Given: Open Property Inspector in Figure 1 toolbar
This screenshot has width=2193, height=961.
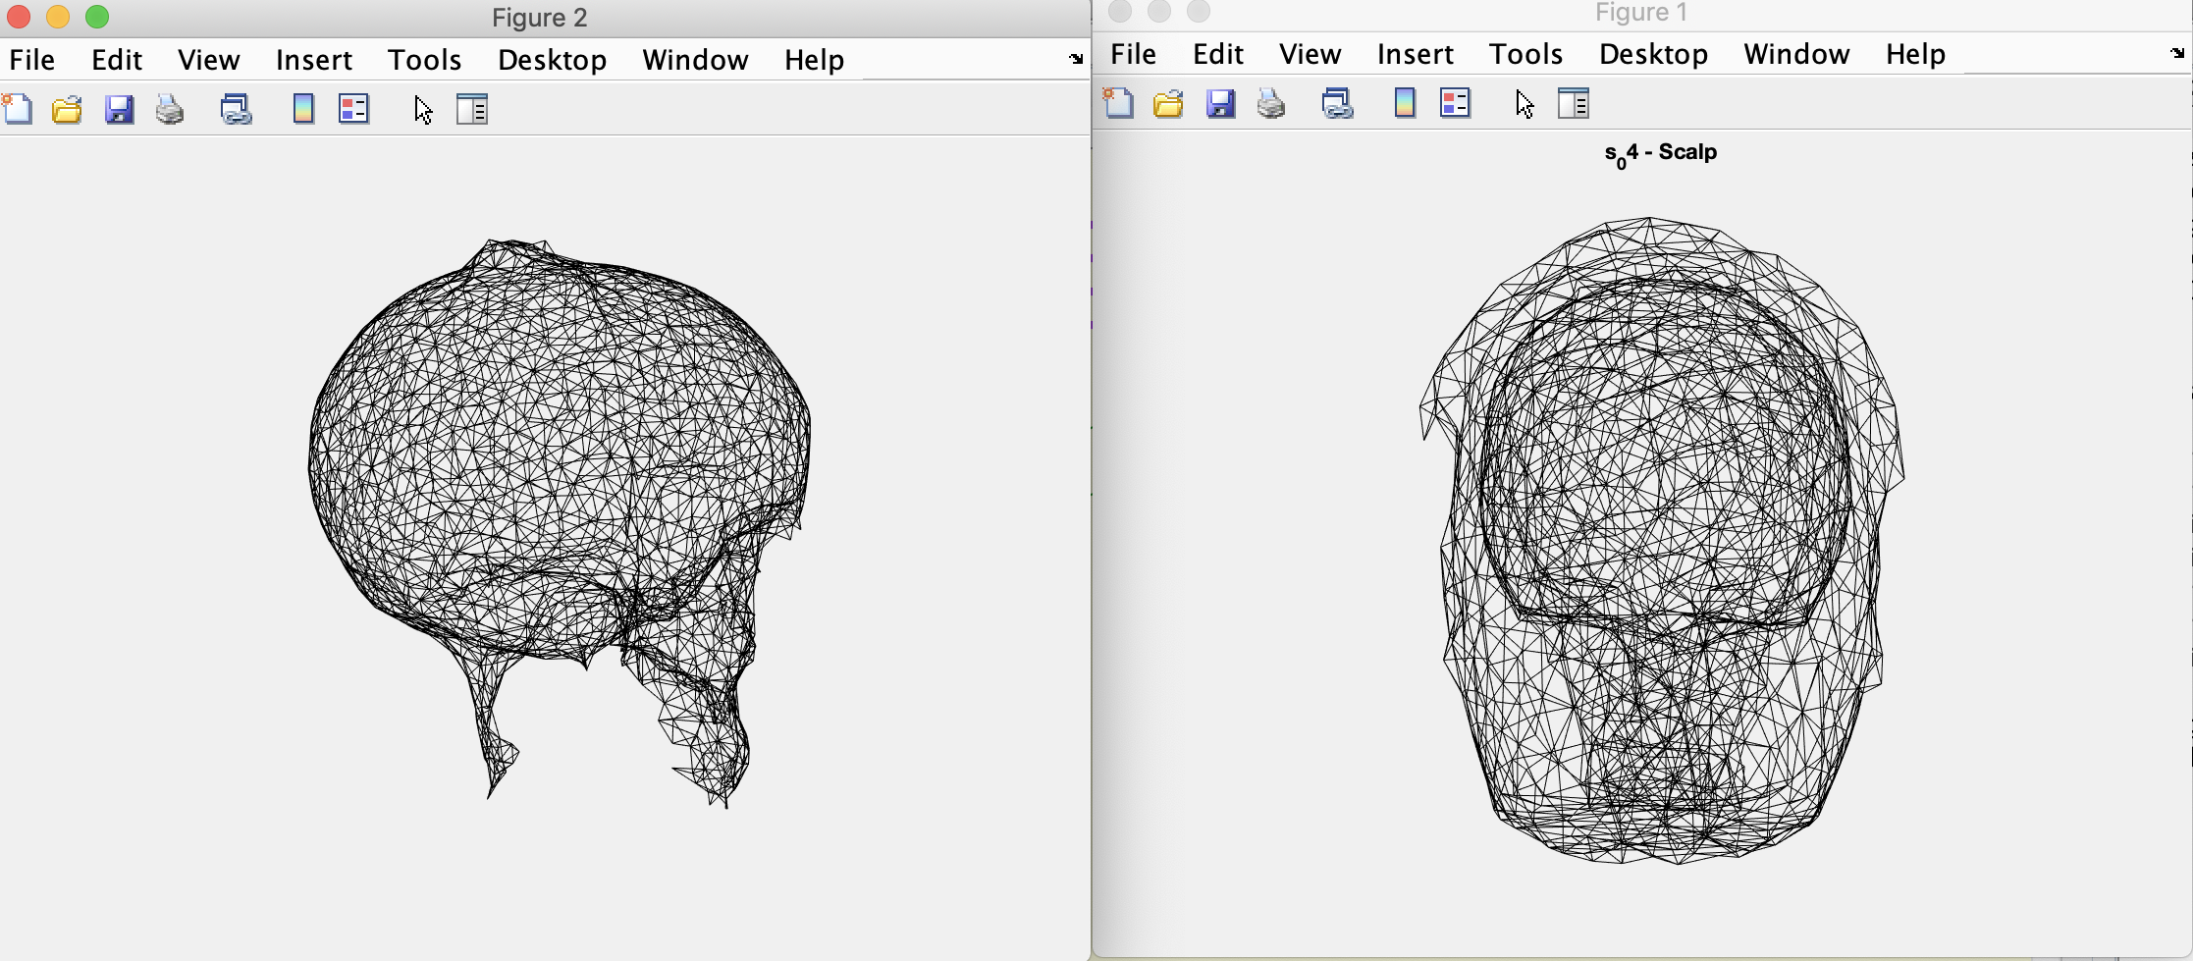Looking at the screenshot, I should tap(1574, 103).
